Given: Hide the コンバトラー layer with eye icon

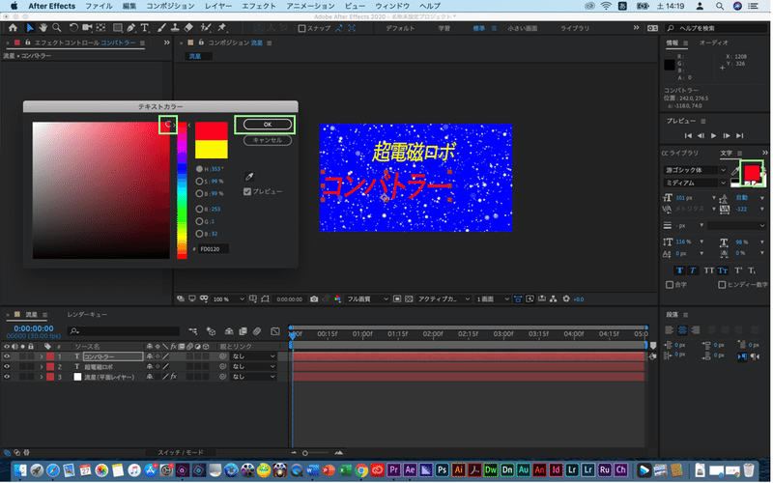Looking at the screenshot, I should (7, 356).
